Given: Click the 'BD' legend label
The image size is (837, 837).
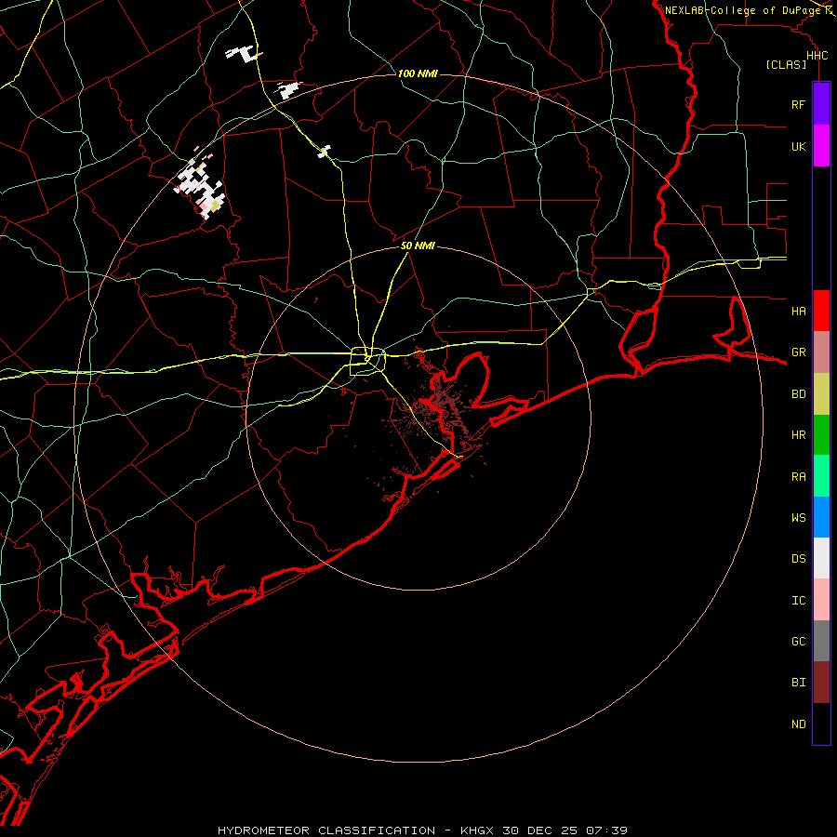Looking at the screenshot, I should (798, 394).
